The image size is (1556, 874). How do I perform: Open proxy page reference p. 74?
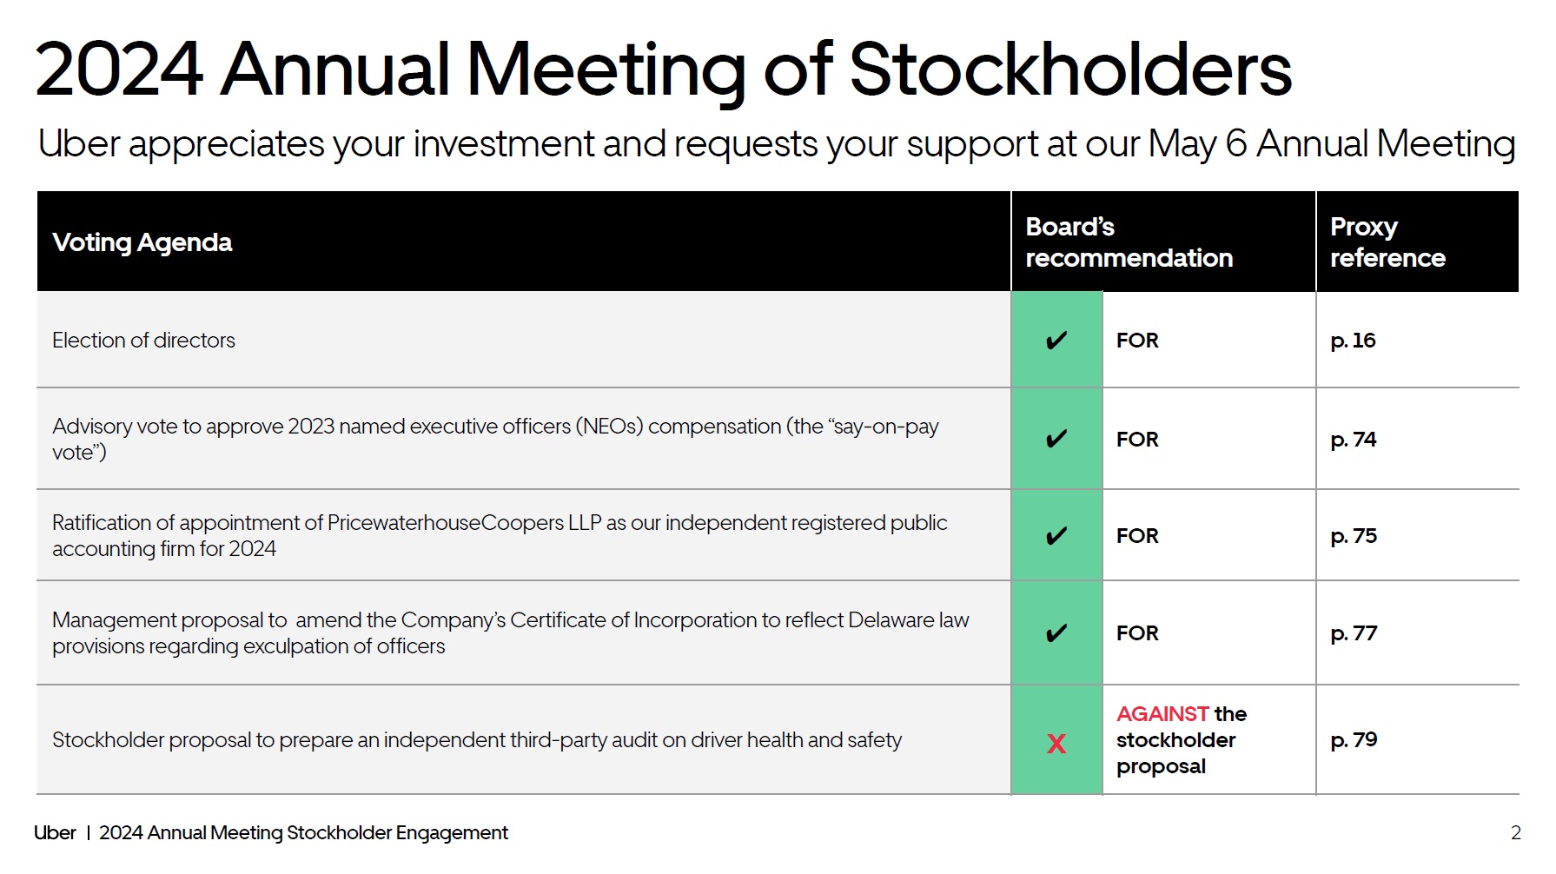tap(1353, 440)
